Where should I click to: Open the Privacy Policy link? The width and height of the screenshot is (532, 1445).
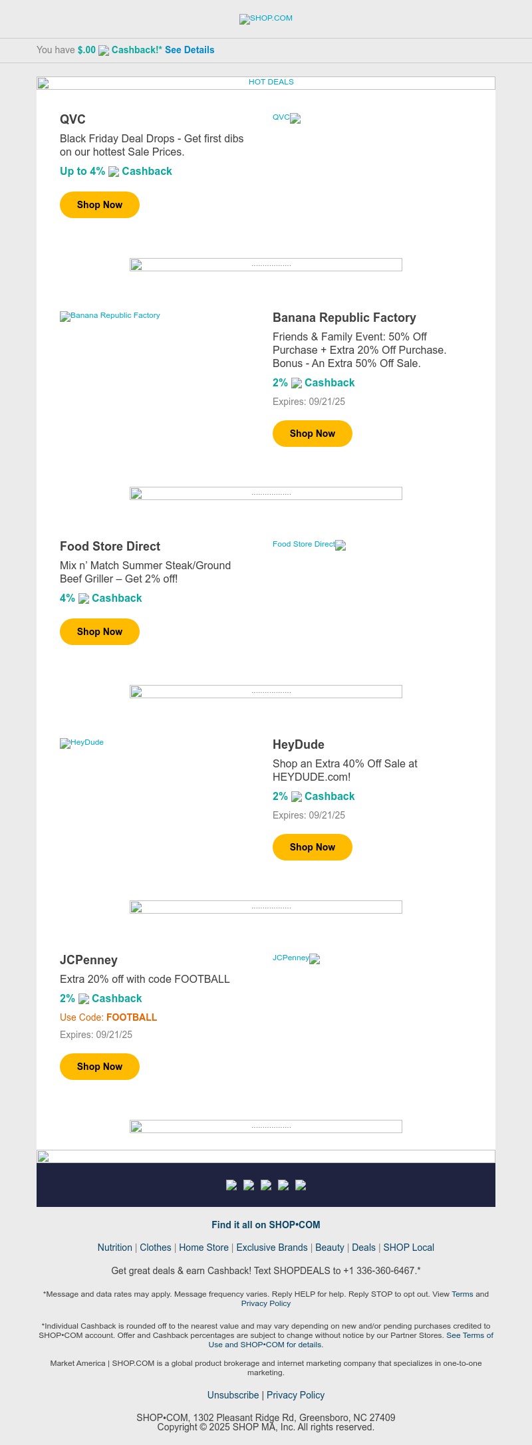[x=295, y=1395]
